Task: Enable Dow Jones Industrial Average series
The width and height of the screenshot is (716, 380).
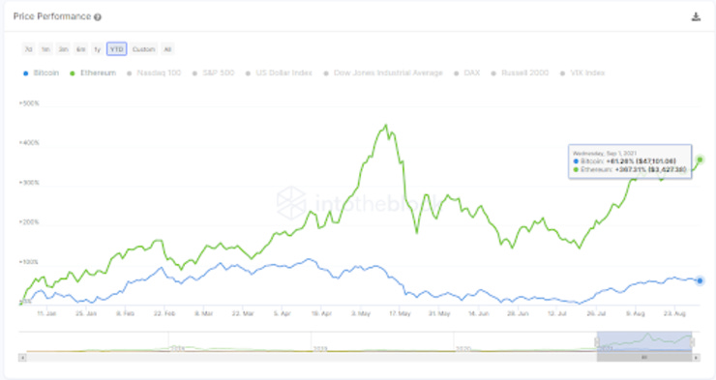Action: pyautogui.click(x=383, y=73)
